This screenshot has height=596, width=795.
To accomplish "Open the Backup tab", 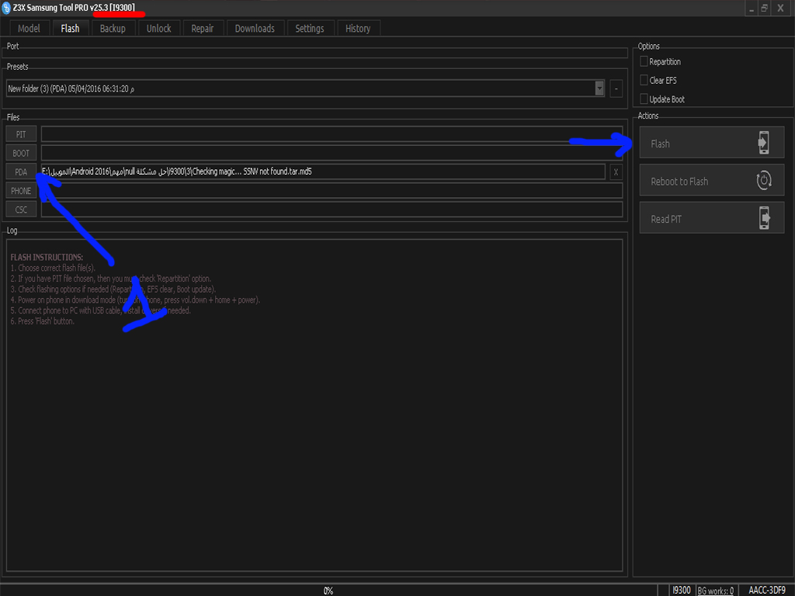I will point(113,29).
